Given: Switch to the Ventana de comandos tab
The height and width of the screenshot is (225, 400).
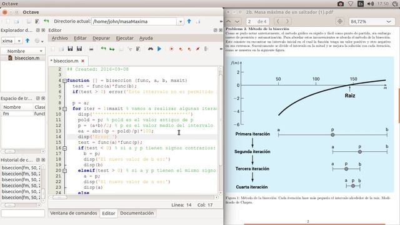Looking at the screenshot, I should (x=74, y=213).
